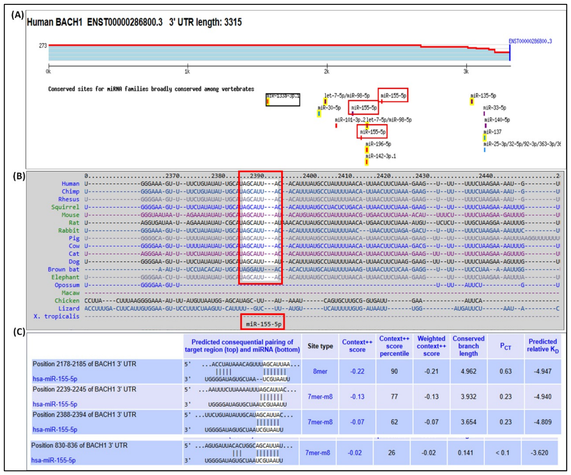The height and width of the screenshot is (475, 571).
Task: Select the Chicken species row label
Action: click(67, 301)
